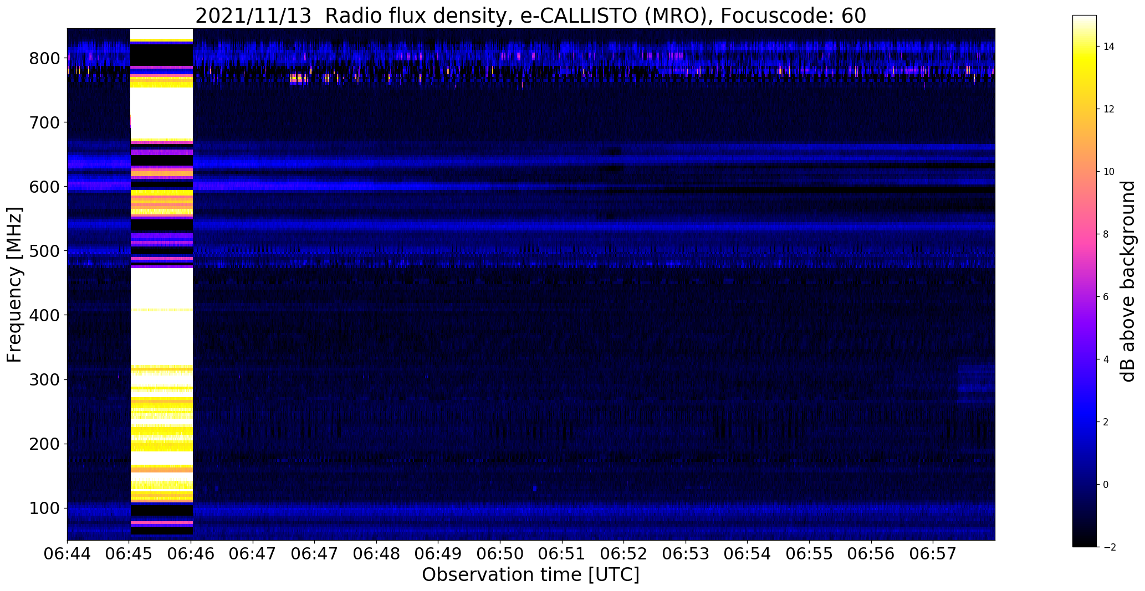1145x591 pixels.
Task: Select the 300 frequency tick label
Action: 44,379
